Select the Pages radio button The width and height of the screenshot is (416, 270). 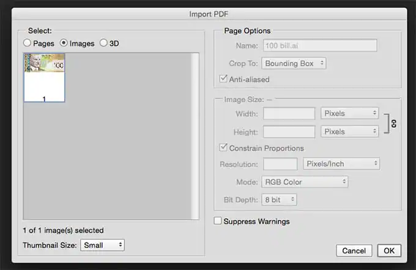tap(27, 43)
